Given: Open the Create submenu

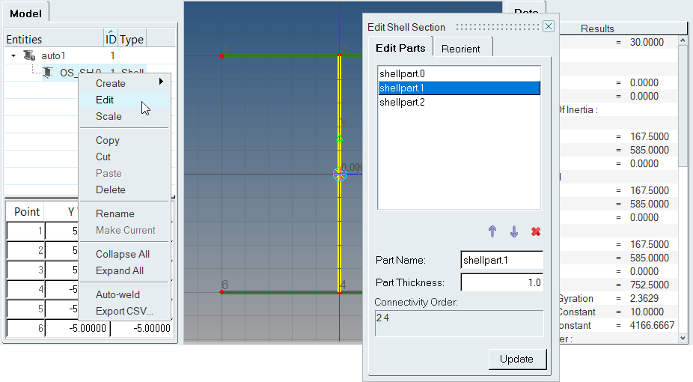Looking at the screenshot, I should point(124,83).
